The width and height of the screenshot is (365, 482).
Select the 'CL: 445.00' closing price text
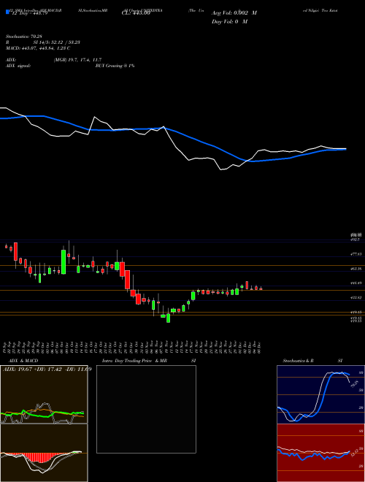coord(136,13)
